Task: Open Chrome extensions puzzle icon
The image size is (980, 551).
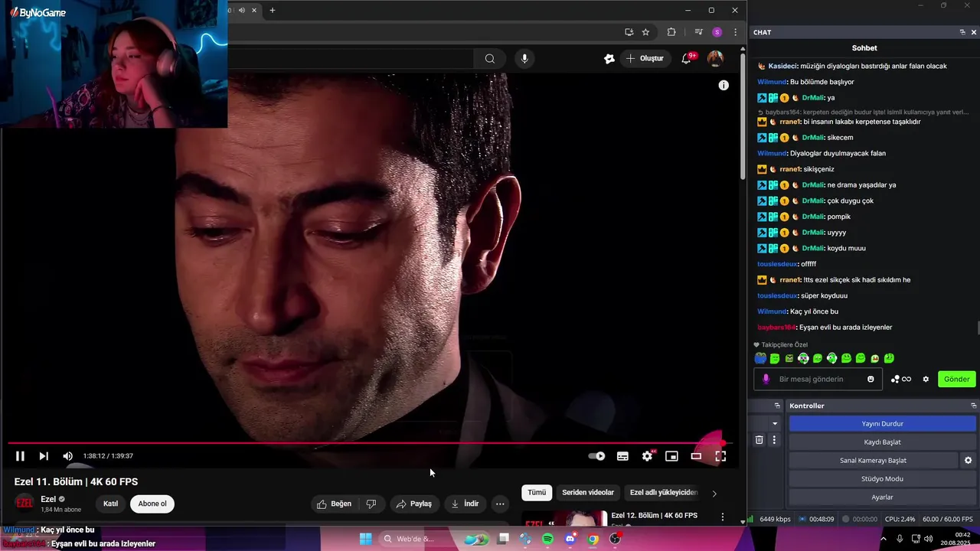Action: coord(671,32)
